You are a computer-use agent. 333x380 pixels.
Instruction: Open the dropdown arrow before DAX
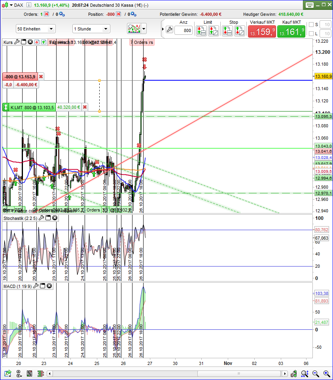[11, 5]
